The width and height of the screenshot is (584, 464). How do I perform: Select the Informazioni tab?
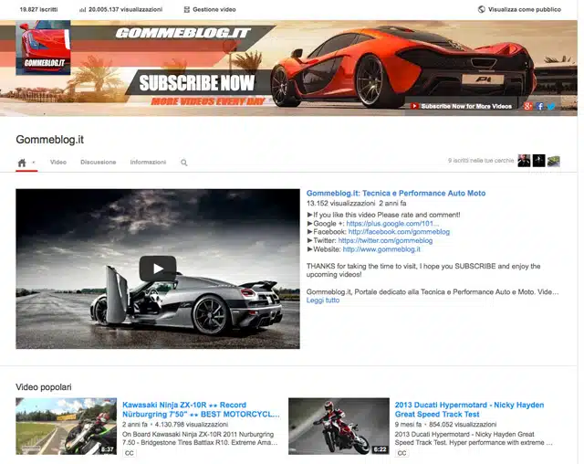coord(148,163)
